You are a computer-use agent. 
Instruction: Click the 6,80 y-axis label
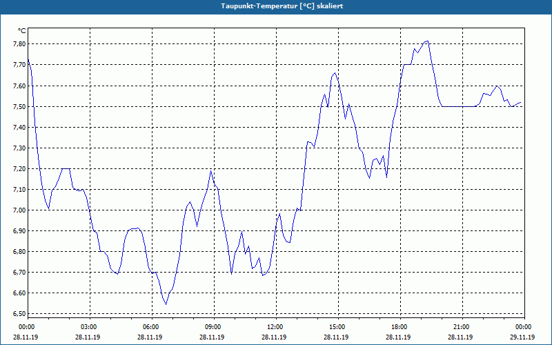coord(20,252)
